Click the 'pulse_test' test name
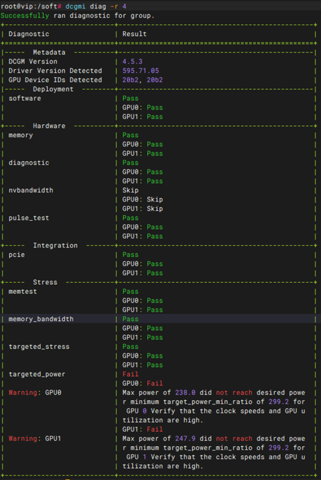 29,218
